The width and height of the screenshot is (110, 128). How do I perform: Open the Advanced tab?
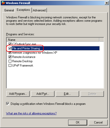tap(39, 10)
